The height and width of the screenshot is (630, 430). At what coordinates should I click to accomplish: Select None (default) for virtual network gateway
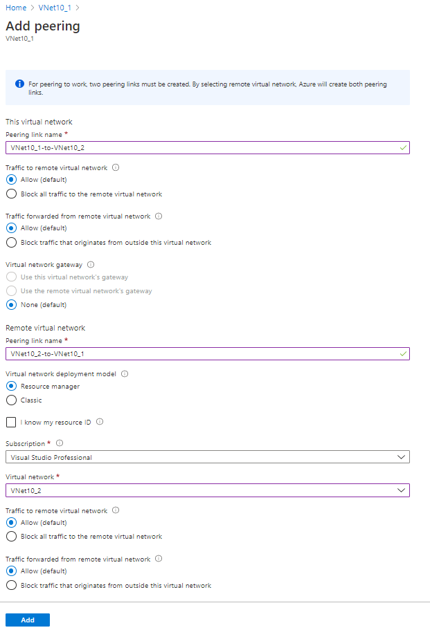pyautogui.click(x=11, y=304)
